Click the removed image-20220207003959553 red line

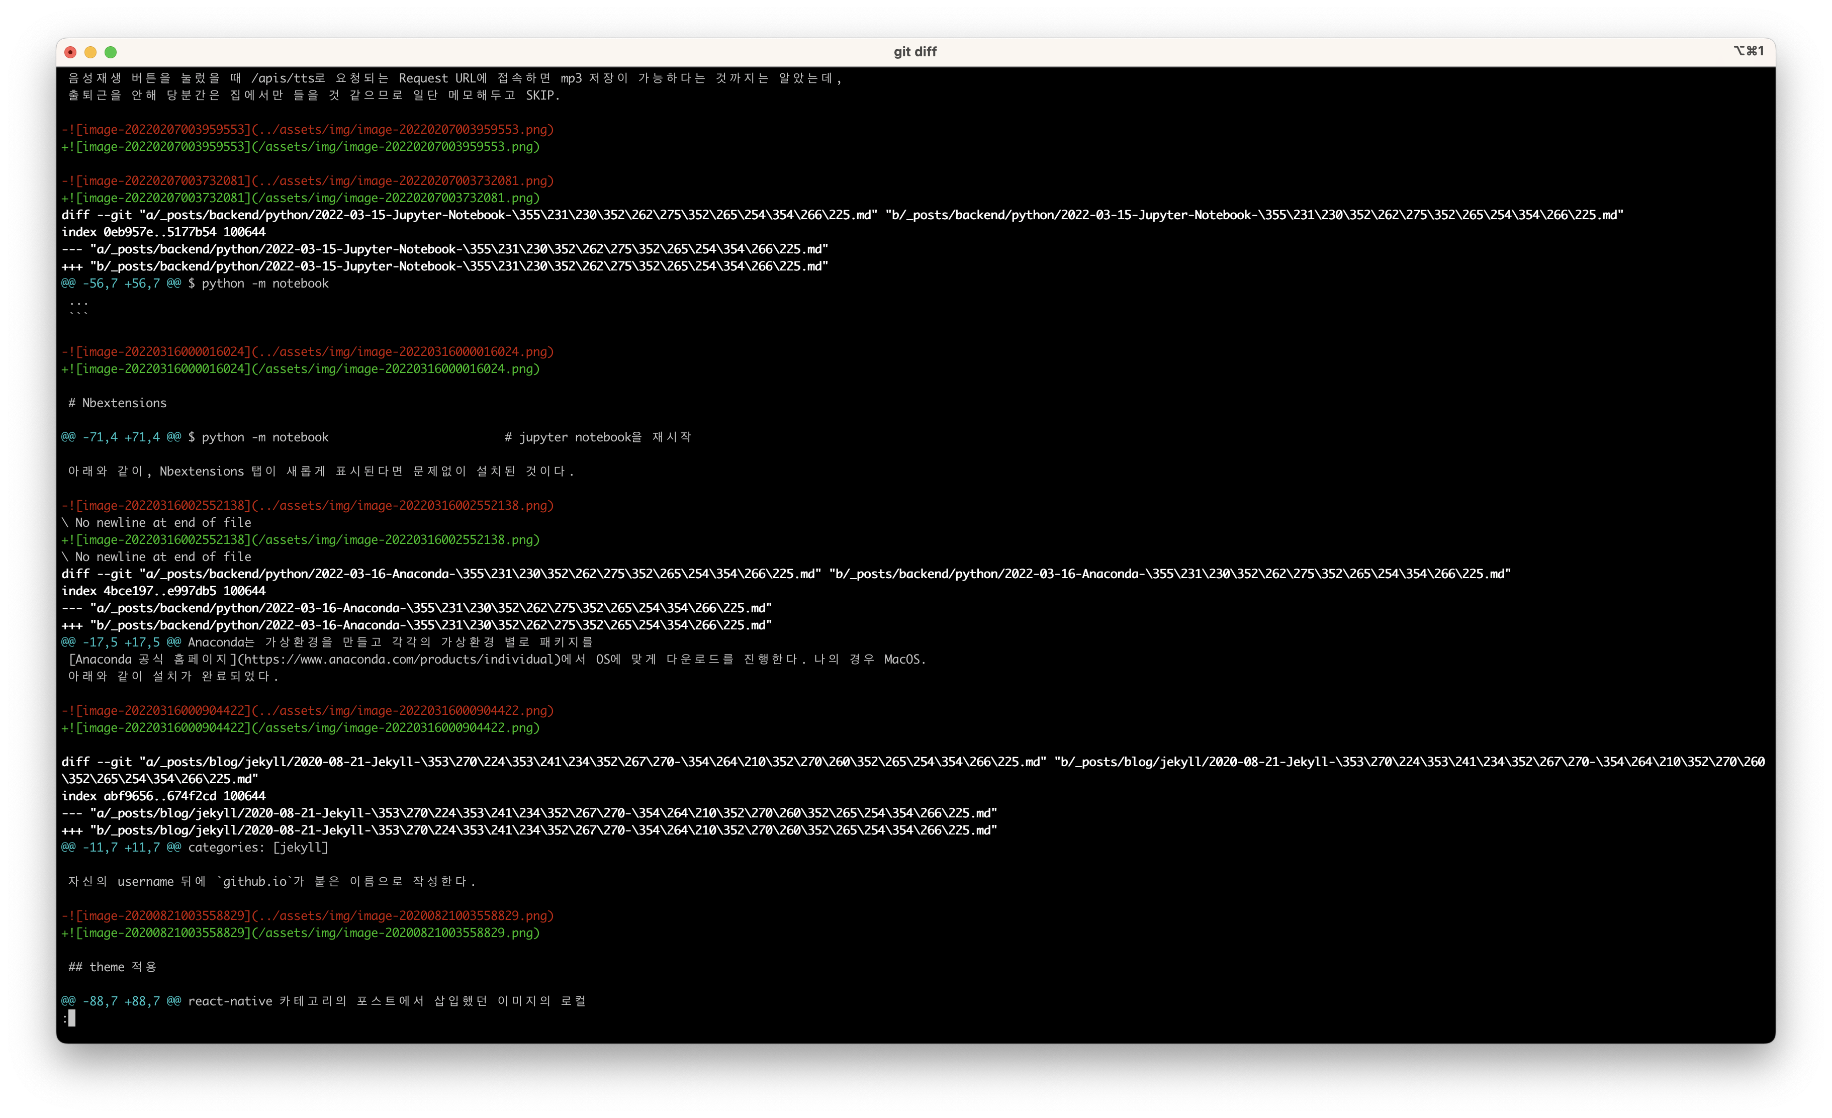point(307,129)
